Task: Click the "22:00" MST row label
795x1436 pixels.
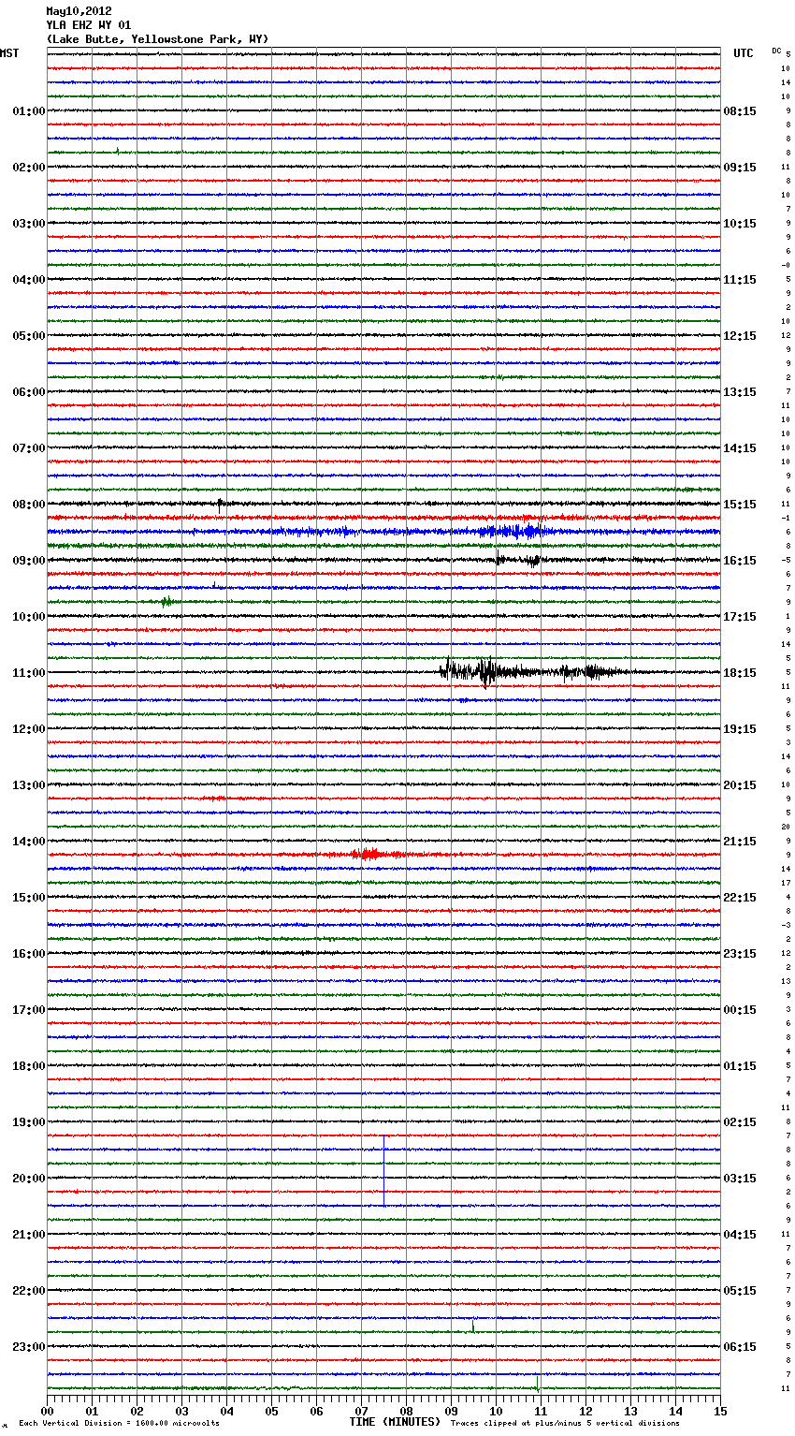Action: (x=29, y=1291)
